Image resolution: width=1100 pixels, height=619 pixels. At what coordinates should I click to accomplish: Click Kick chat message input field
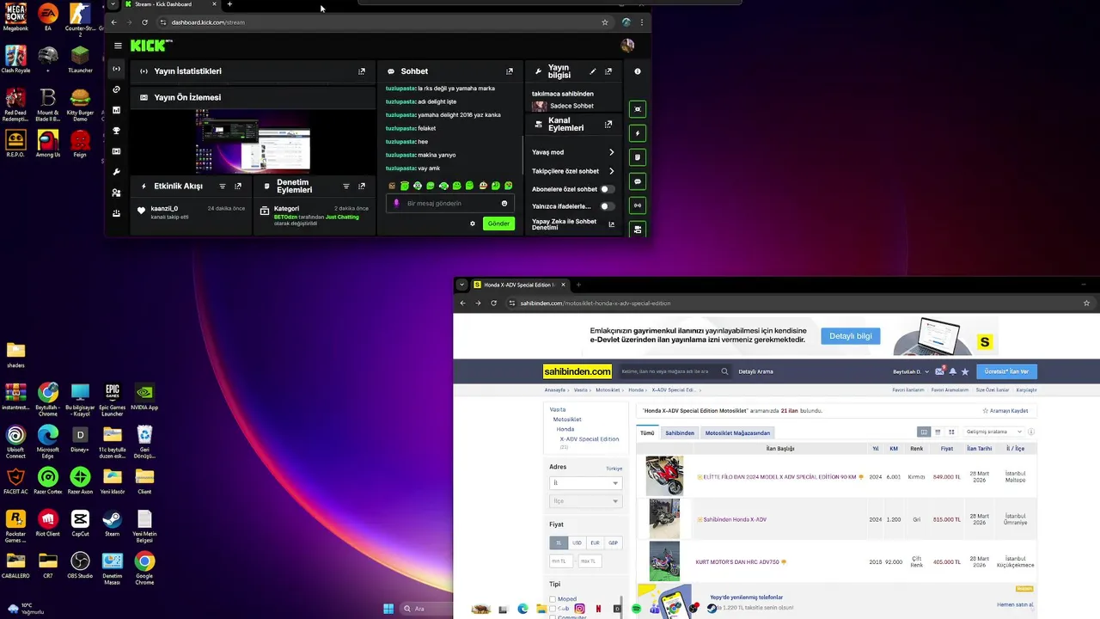[449, 204]
